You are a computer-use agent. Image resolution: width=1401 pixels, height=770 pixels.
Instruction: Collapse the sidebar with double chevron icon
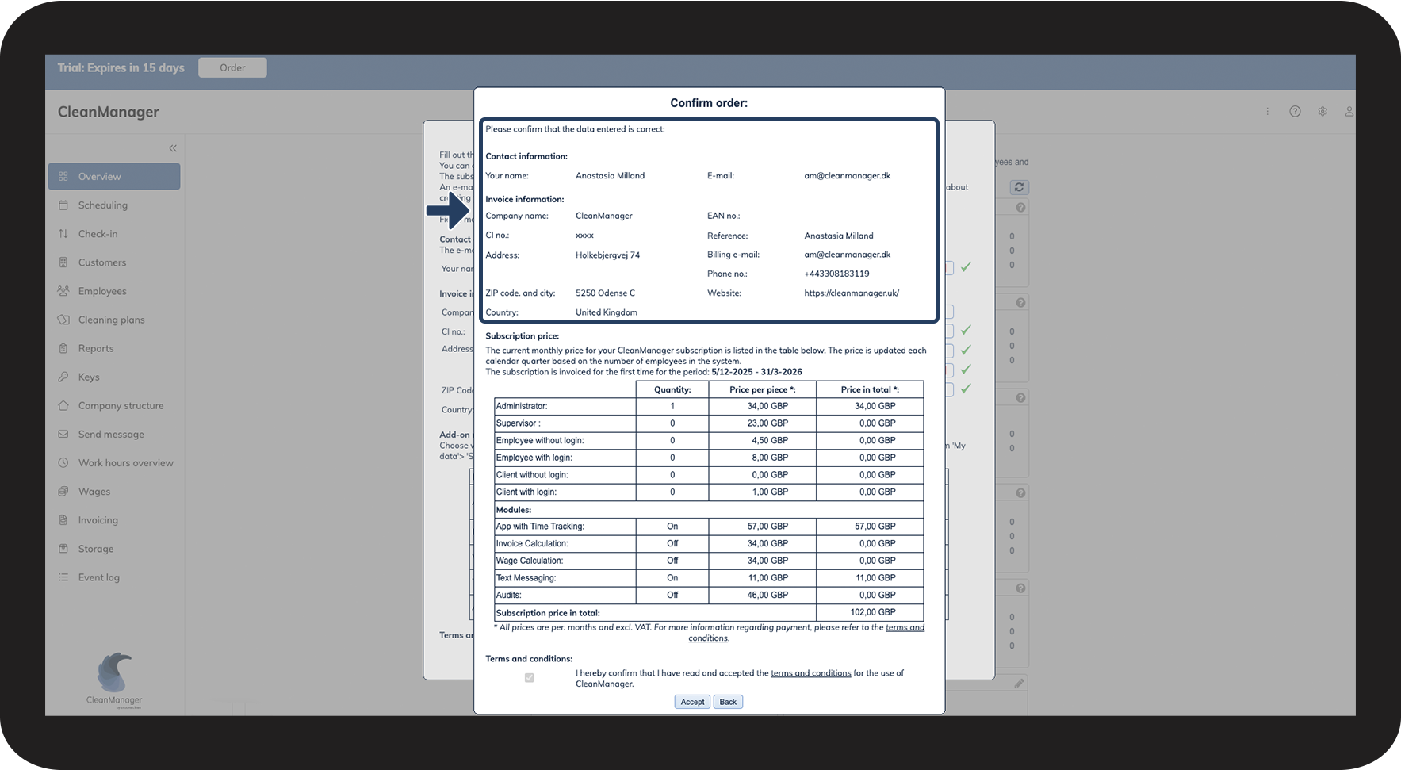(173, 148)
